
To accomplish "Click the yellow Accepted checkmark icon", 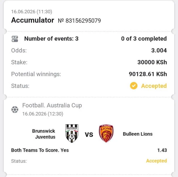I will [133, 86].
